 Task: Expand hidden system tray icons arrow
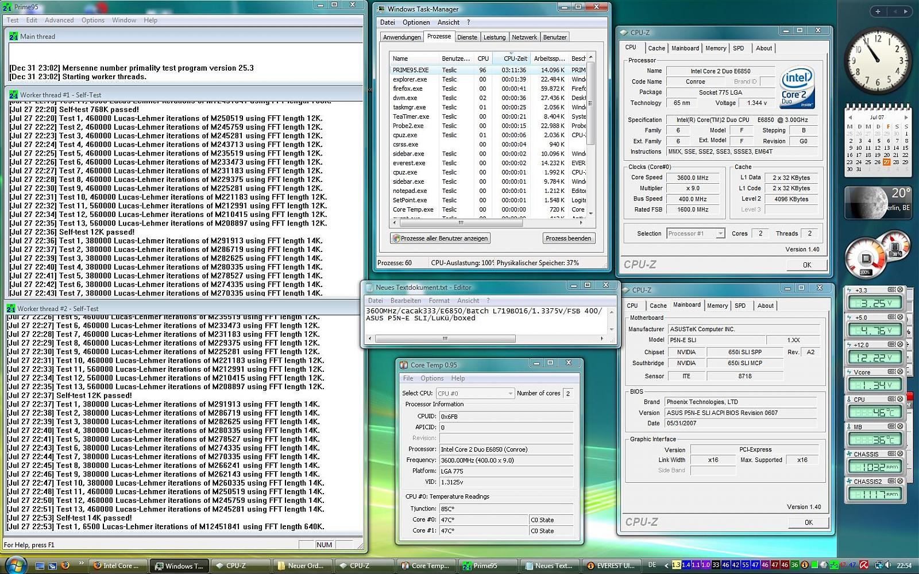click(666, 565)
